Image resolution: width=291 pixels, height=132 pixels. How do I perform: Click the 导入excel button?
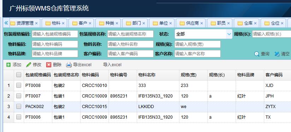pos(112,65)
